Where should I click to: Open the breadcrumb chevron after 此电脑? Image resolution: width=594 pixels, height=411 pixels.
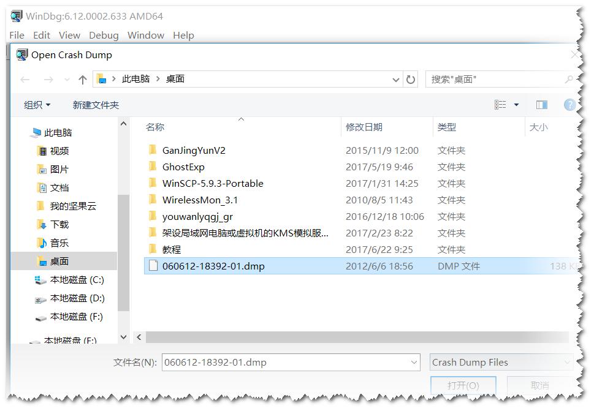156,79
